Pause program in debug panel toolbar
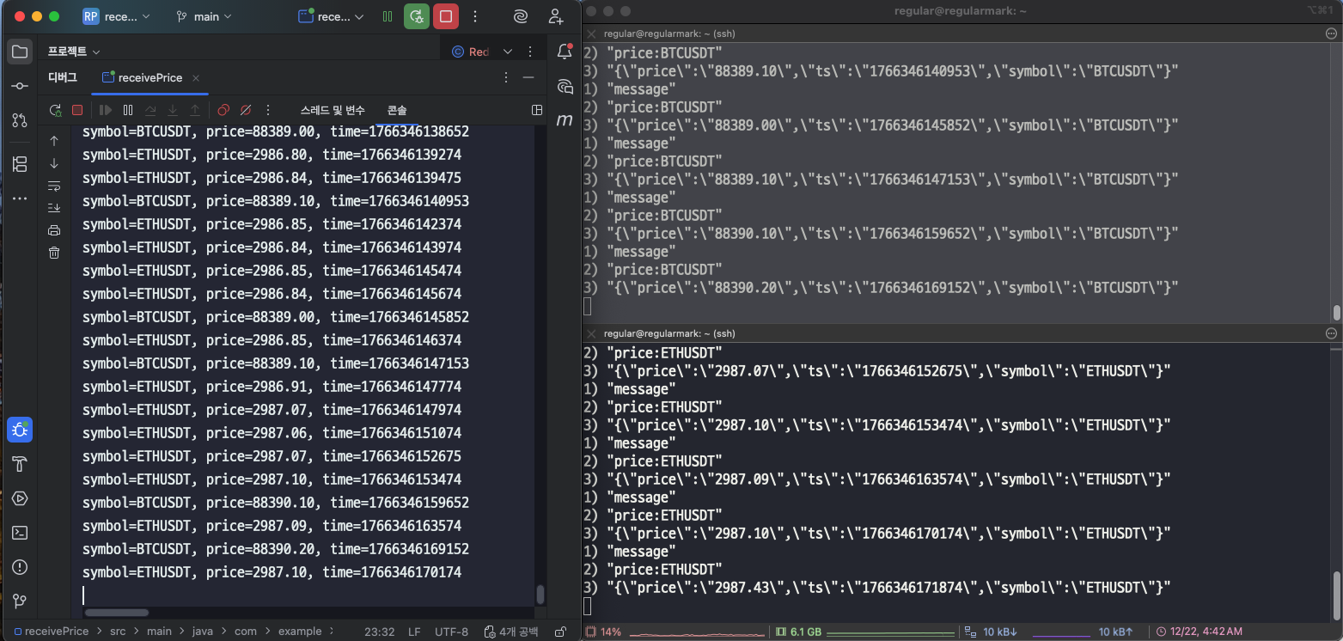The width and height of the screenshot is (1343, 641). (128, 110)
